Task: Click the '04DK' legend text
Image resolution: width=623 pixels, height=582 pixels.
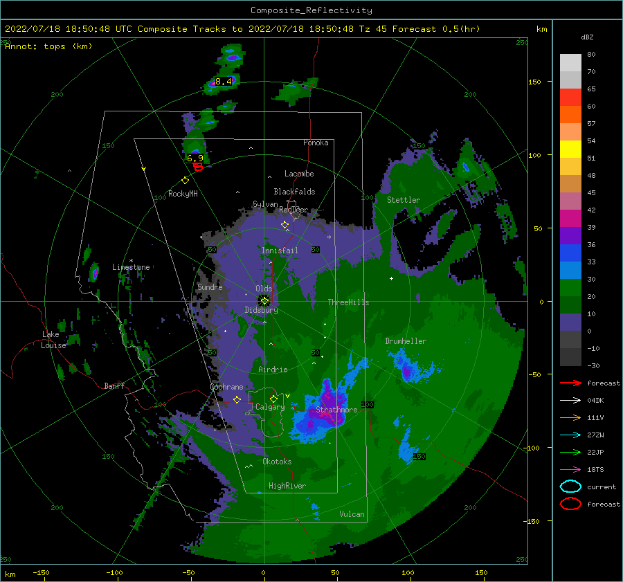Action: click(x=595, y=401)
